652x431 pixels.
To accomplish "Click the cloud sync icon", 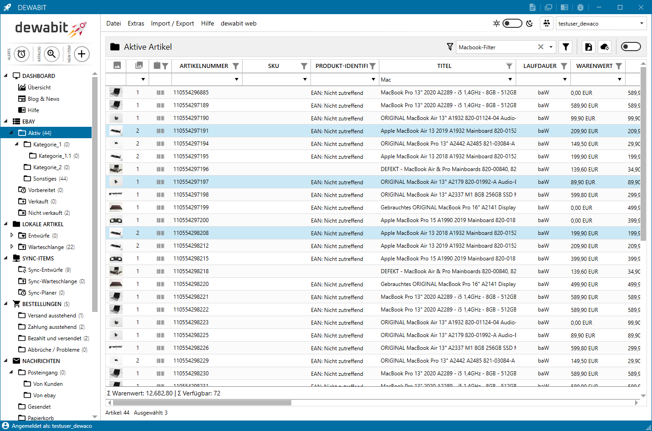I will (x=605, y=47).
